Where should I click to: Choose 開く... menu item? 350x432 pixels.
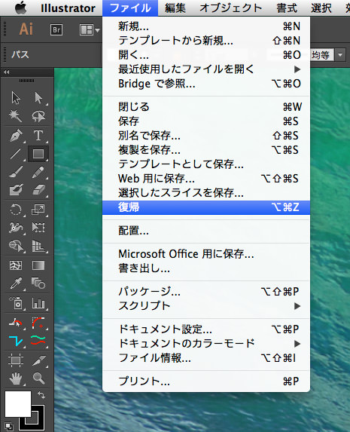tap(206, 55)
